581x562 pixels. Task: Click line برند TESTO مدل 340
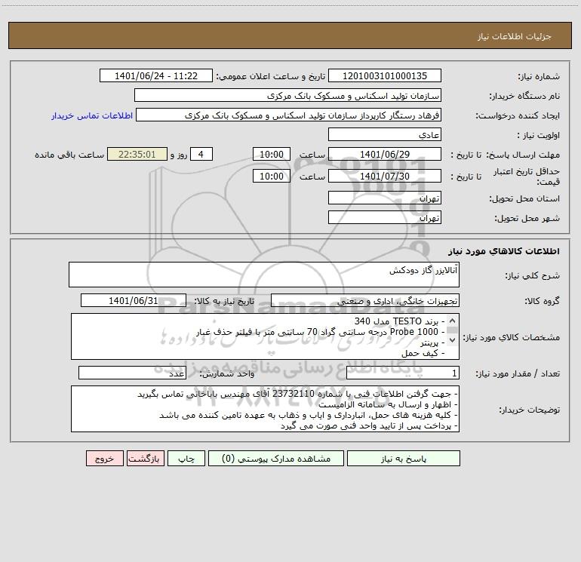pyautogui.click(x=399, y=321)
